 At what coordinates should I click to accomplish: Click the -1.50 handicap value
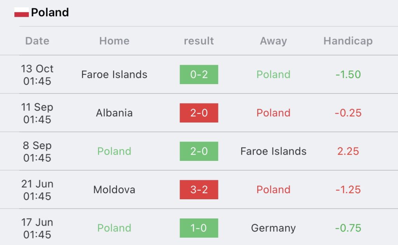pos(348,74)
